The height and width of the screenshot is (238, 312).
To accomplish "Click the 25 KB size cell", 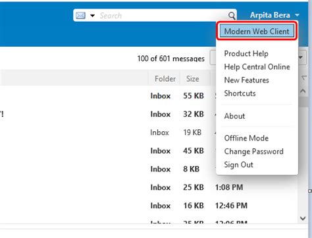I will (194, 187).
